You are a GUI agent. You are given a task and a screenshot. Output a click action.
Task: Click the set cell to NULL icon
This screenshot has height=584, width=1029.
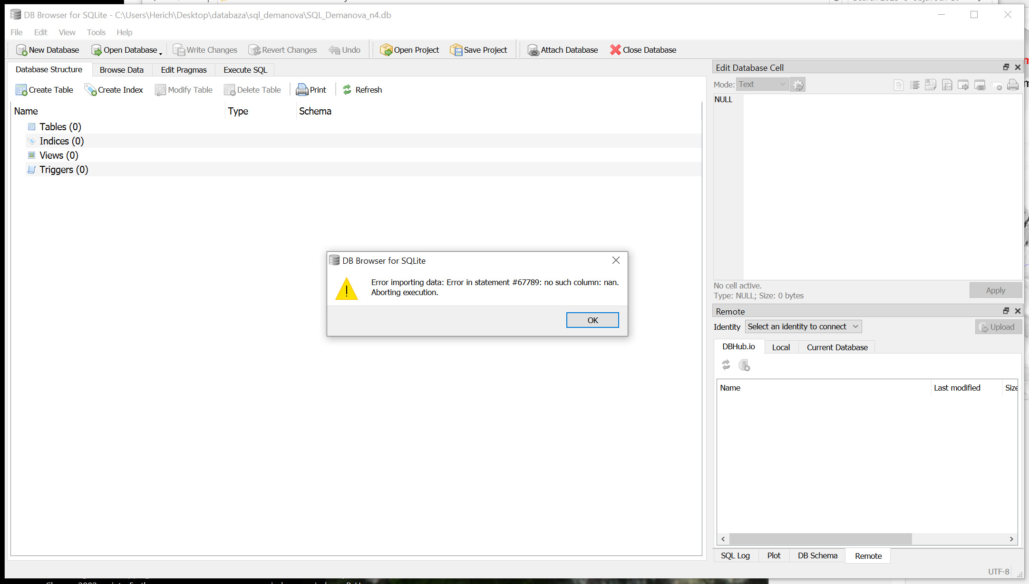tap(996, 86)
